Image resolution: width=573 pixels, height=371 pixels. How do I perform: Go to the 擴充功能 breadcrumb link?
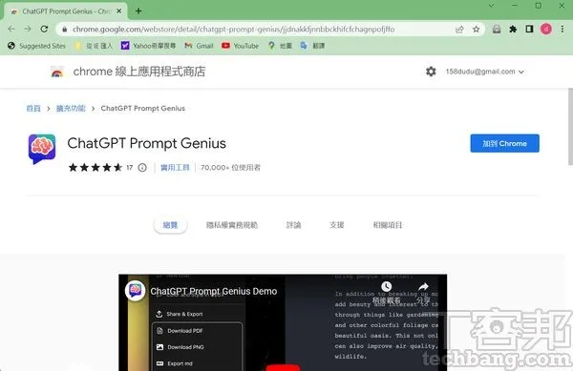pos(71,109)
